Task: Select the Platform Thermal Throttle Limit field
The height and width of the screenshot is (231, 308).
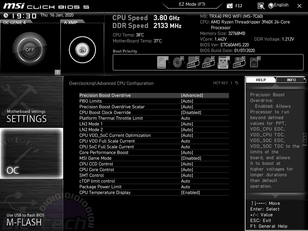Action: 154,118
